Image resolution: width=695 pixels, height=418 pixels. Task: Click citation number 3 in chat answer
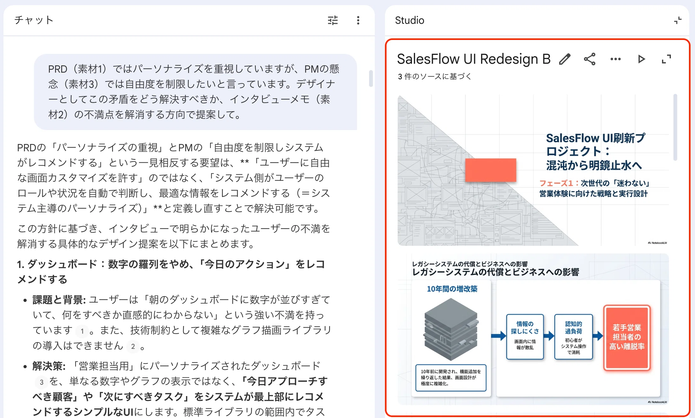(42, 382)
